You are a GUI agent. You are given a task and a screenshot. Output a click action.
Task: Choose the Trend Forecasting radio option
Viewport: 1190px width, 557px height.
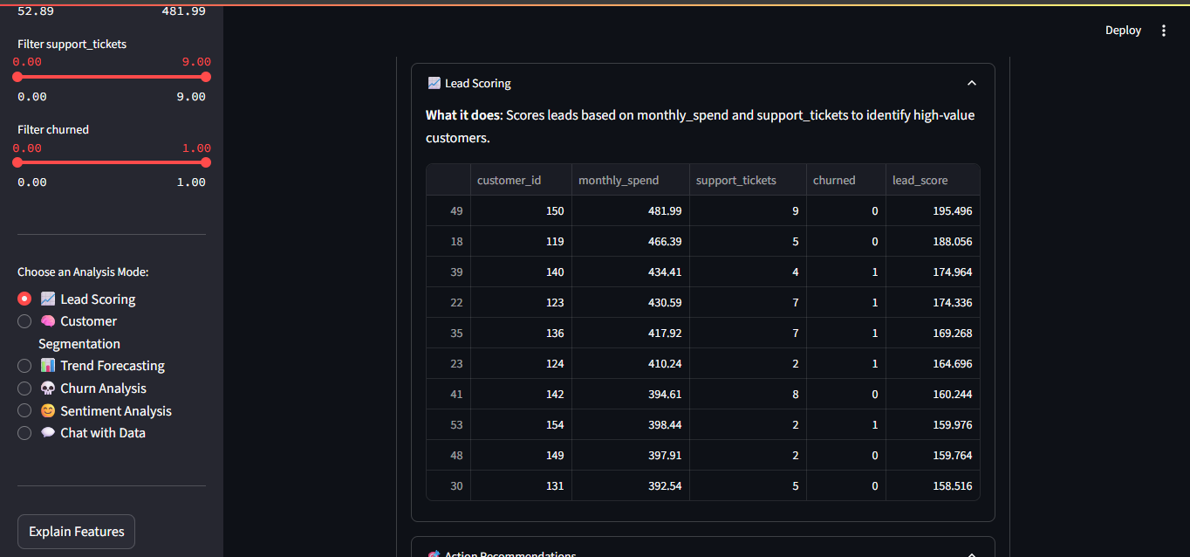click(x=24, y=366)
